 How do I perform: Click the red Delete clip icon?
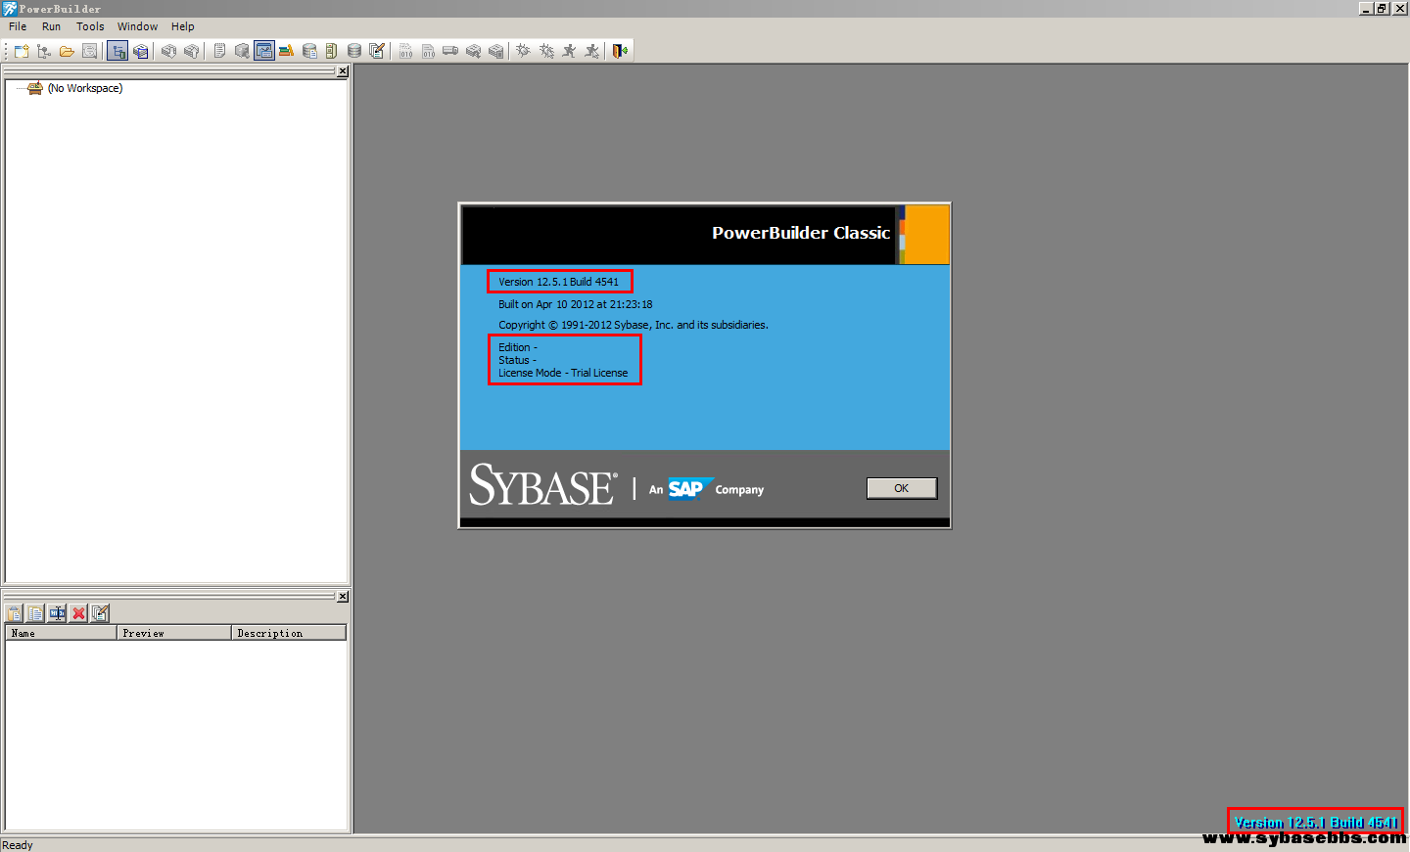[x=78, y=613]
